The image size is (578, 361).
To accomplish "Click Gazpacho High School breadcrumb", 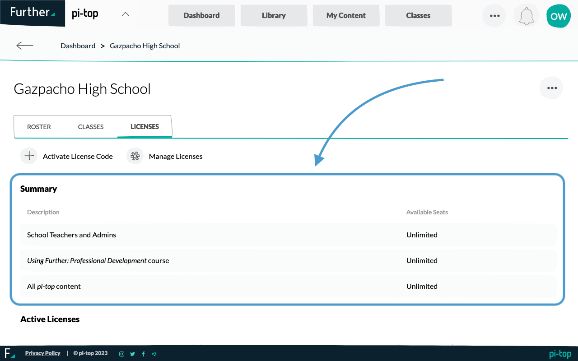I will [145, 46].
